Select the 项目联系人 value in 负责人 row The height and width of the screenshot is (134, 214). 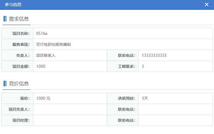[x=46, y=55]
